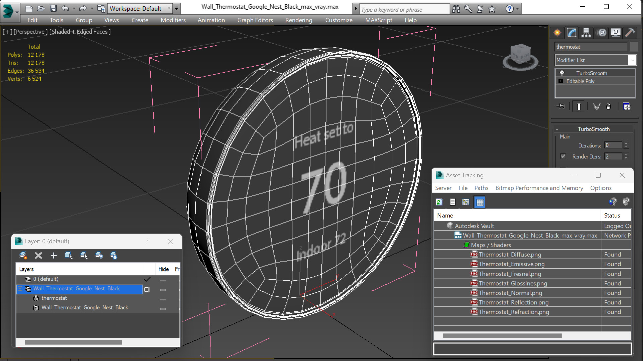Click Make Unique icon under modifier stack

click(596, 106)
